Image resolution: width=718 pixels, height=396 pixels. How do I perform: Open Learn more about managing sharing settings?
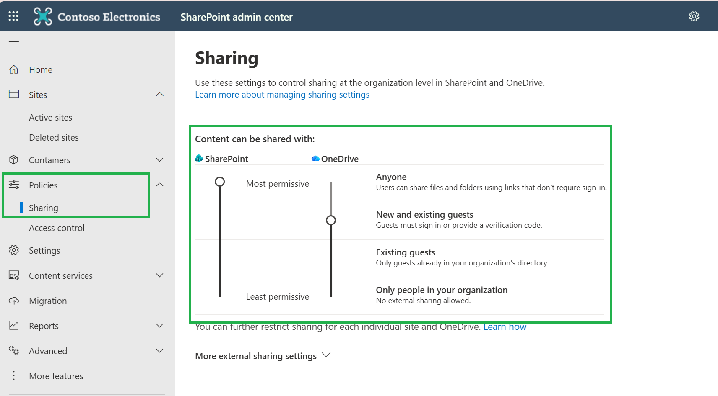(x=282, y=95)
